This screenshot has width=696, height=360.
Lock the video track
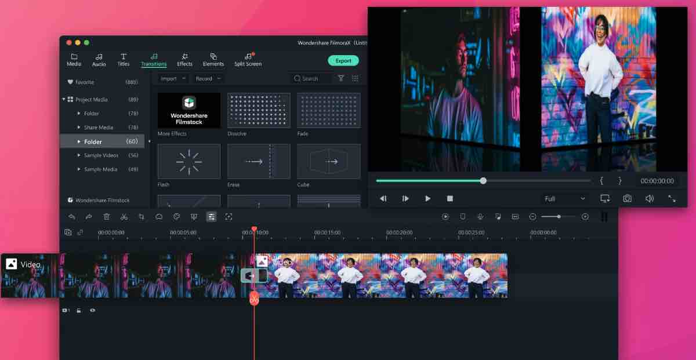tap(79, 310)
